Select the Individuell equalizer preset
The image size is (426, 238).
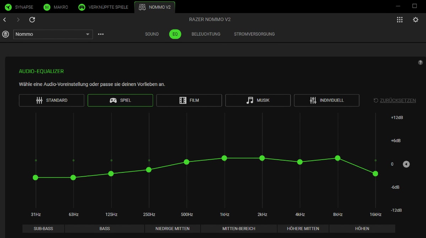coord(327,100)
